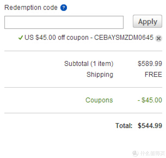Open the Redemption code help icon

point(64,8)
